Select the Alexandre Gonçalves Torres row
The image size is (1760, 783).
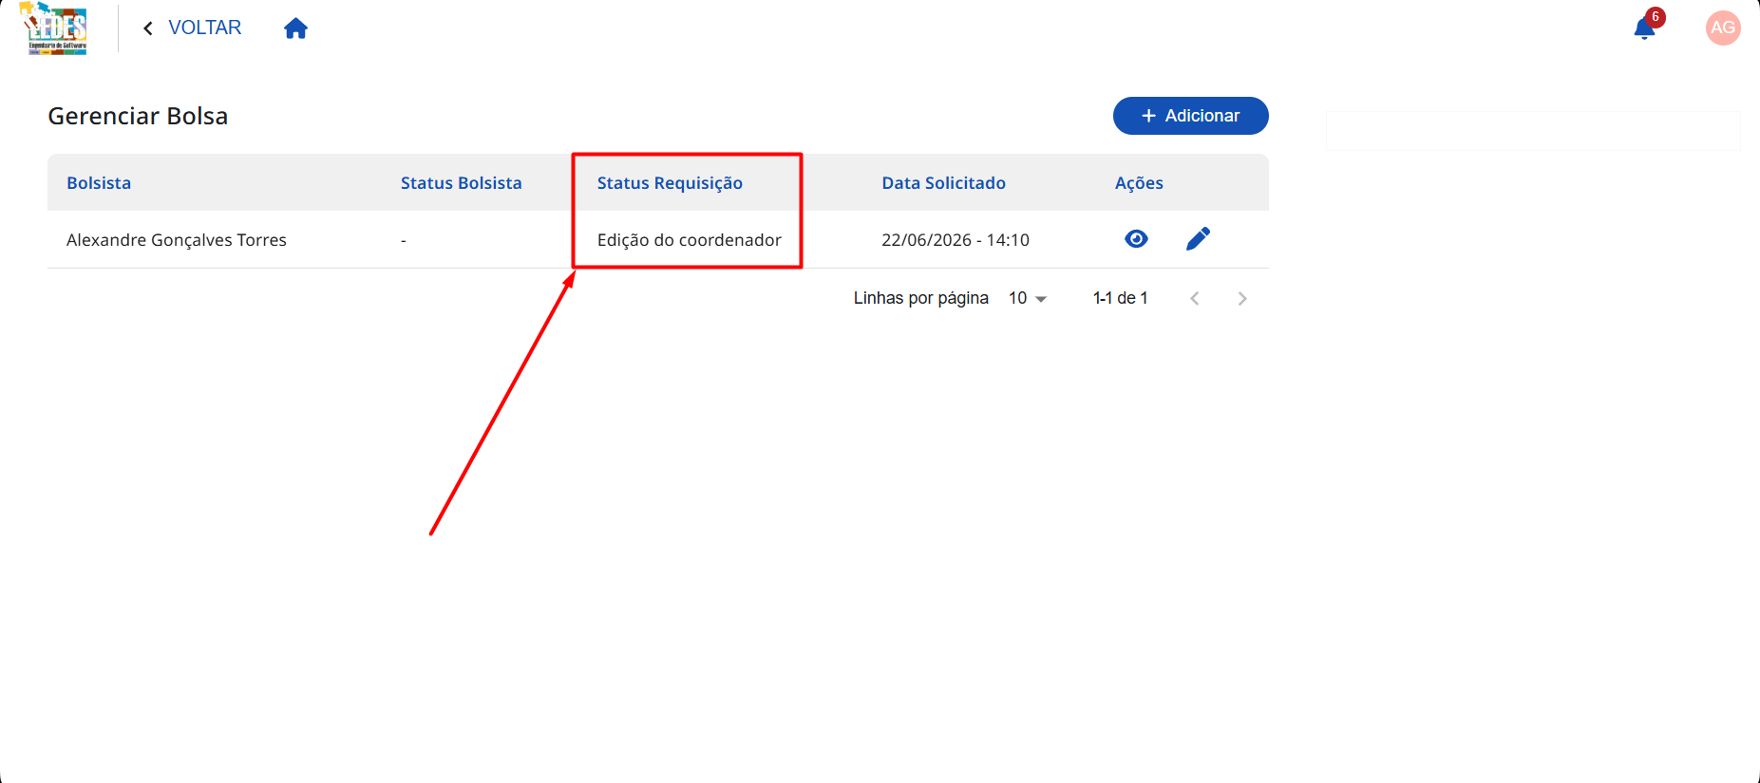657,239
